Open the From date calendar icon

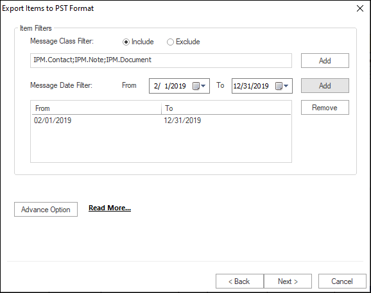(x=196, y=86)
